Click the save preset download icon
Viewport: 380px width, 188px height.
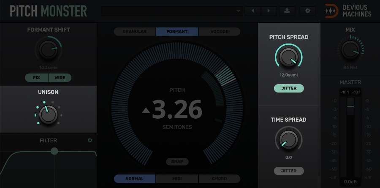click(287, 11)
